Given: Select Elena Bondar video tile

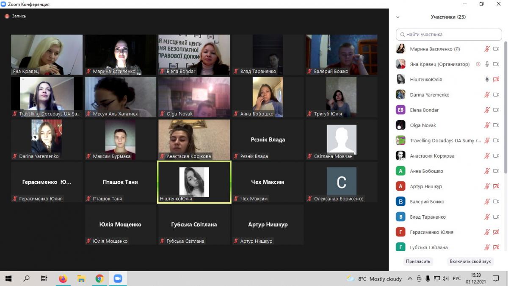Looking at the screenshot, I should tap(194, 55).
